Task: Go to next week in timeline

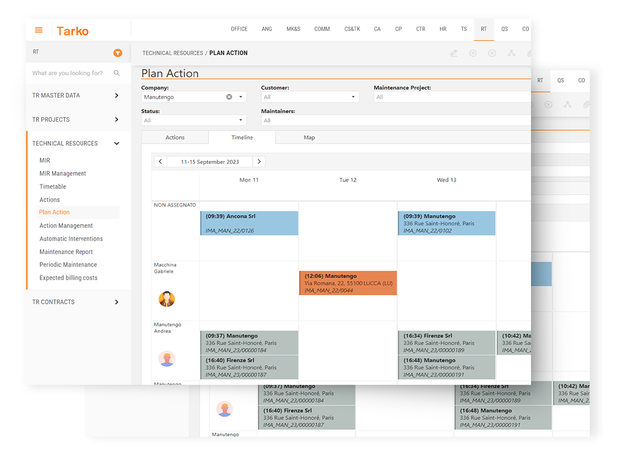Action: pos(259,162)
